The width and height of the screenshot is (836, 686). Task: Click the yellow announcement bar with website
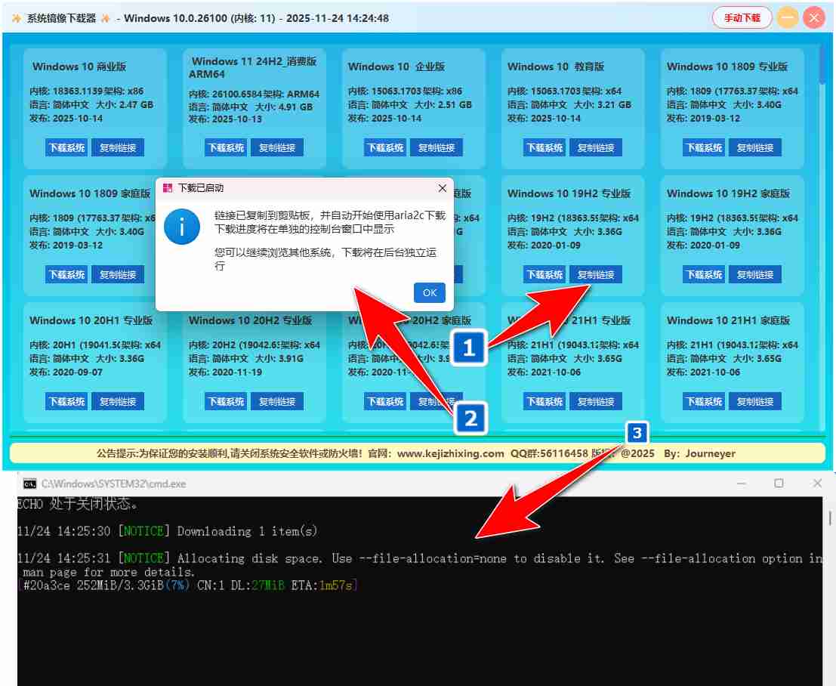[417, 453]
